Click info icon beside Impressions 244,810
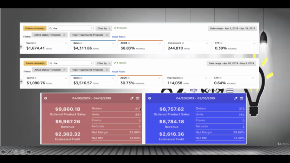The image size is (290, 163). tap(183, 43)
